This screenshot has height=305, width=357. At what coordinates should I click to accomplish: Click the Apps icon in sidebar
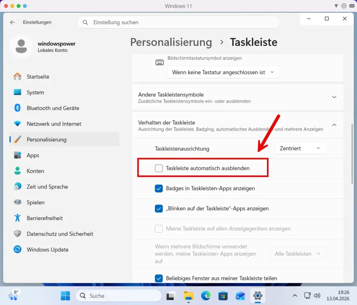17,155
